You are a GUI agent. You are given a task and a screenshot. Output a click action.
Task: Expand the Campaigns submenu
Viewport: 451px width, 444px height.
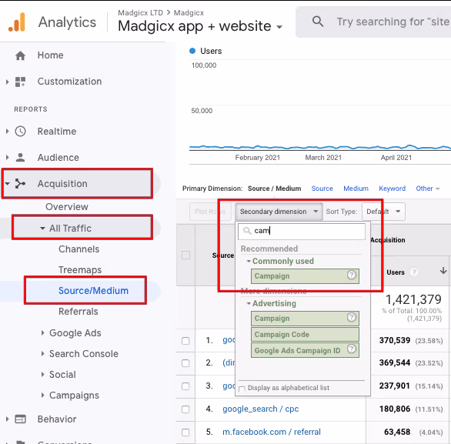[42, 396]
